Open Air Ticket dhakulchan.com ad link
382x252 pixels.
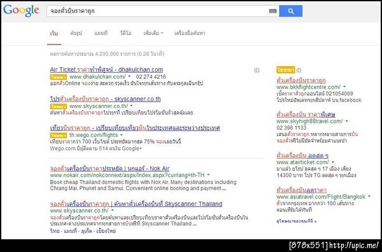(x=106, y=69)
